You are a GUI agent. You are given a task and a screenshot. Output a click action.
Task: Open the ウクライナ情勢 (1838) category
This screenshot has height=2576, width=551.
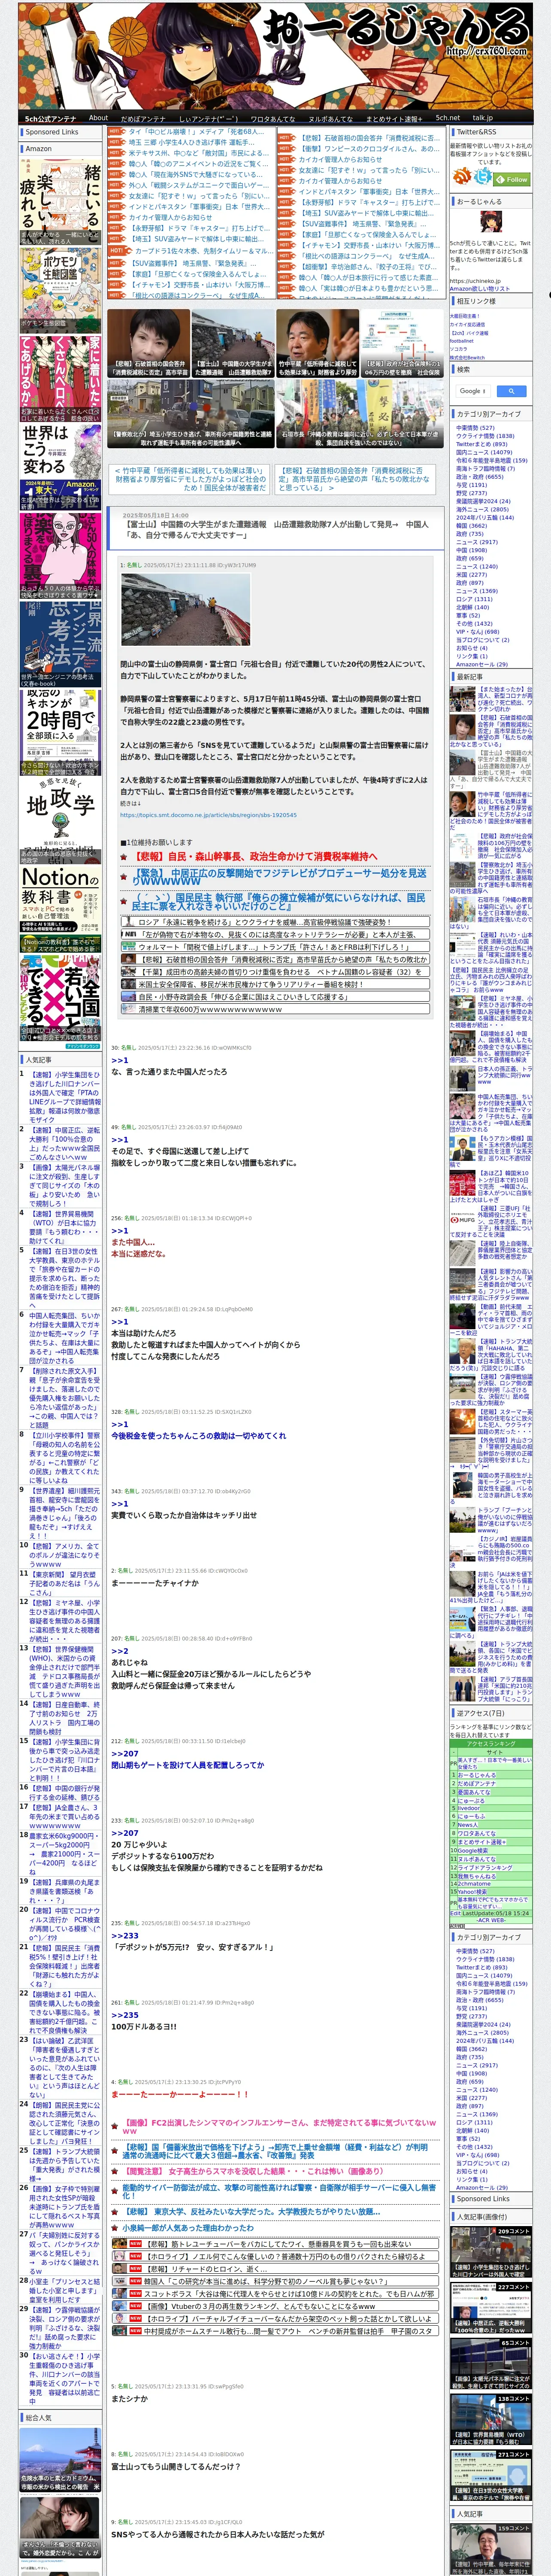pos(485,436)
